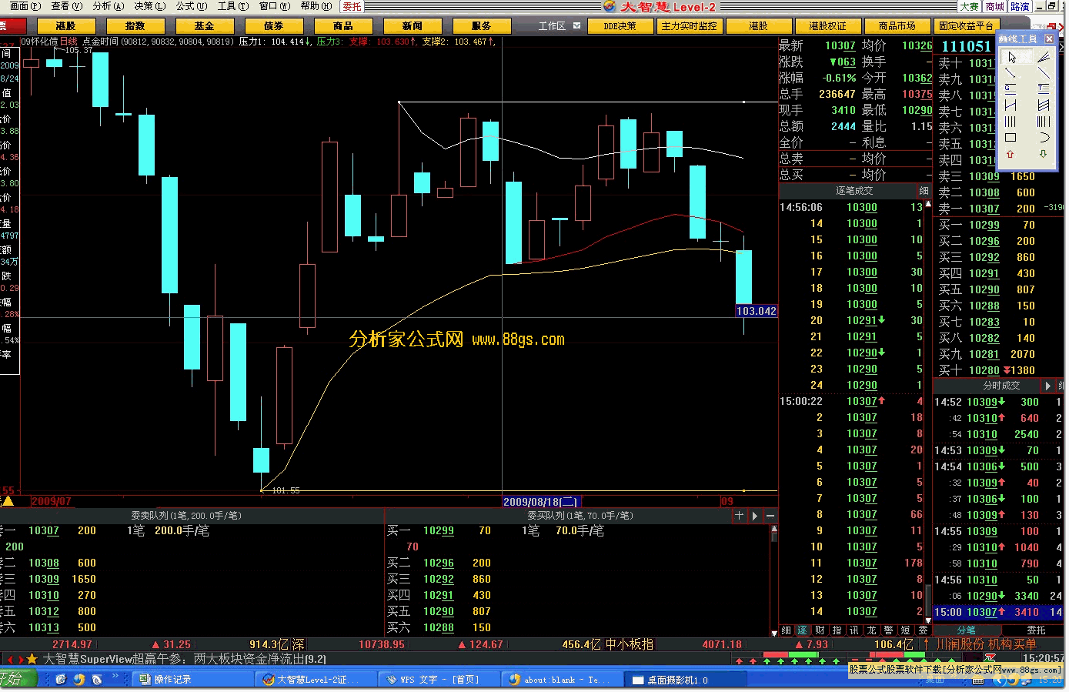Click the plus button in order queue
This screenshot has width=1069, height=692.
[x=739, y=516]
